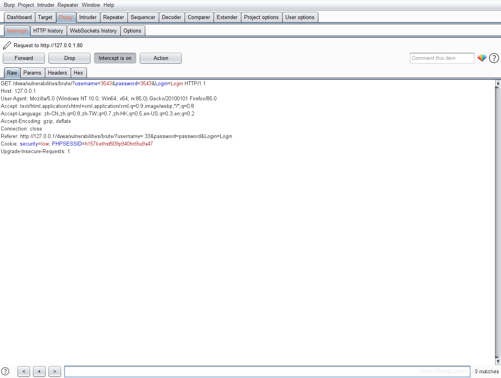Click the Comment this item field
The width and height of the screenshot is (501, 378).
coord(442,58)
